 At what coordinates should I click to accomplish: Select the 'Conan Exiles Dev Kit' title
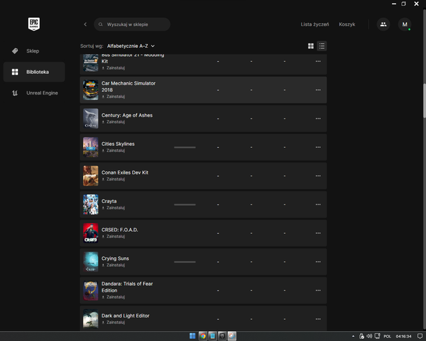125,172
